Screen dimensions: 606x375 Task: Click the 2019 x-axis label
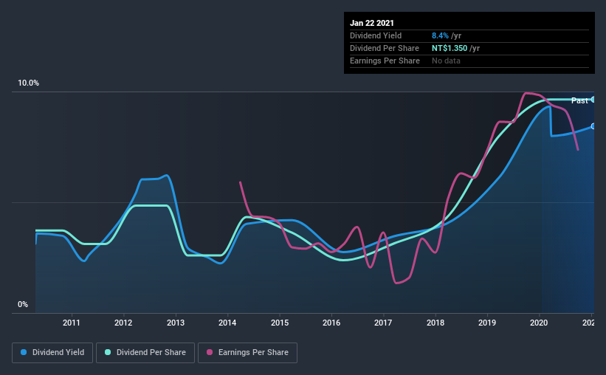(x=487, y=323)
